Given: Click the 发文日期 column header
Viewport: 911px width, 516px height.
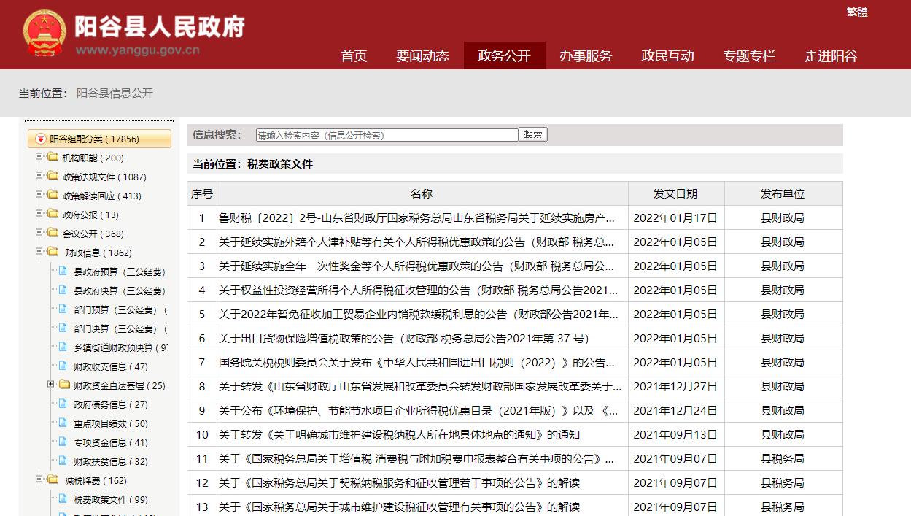Looking at the screenshot, I should 675,193.
